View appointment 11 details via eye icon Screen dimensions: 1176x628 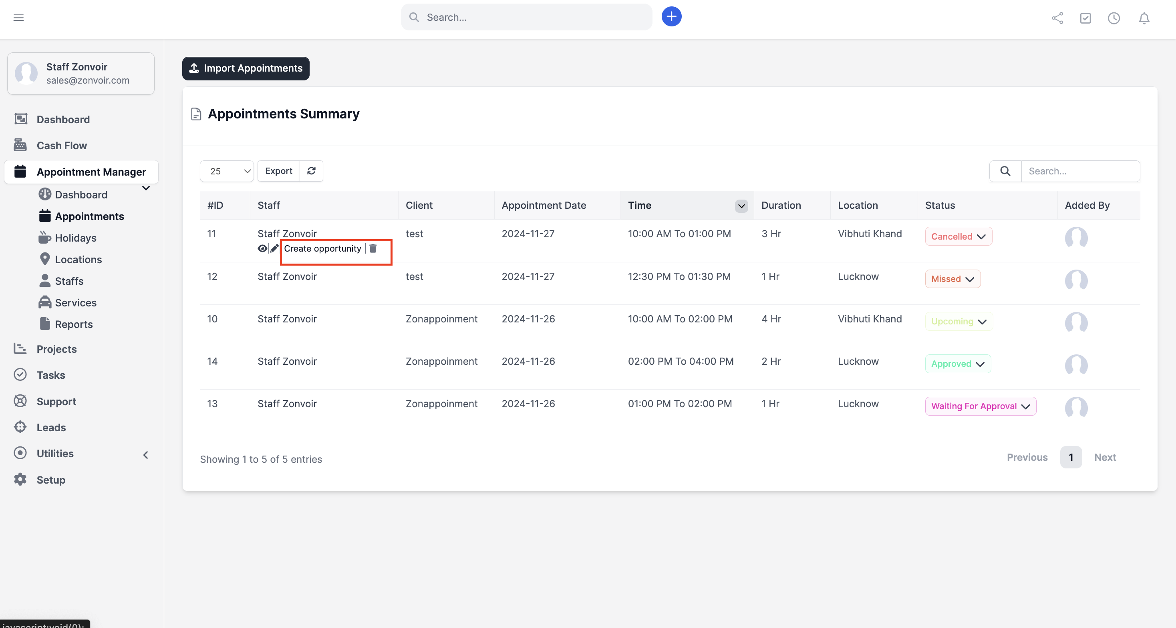(x=262, y=248)
